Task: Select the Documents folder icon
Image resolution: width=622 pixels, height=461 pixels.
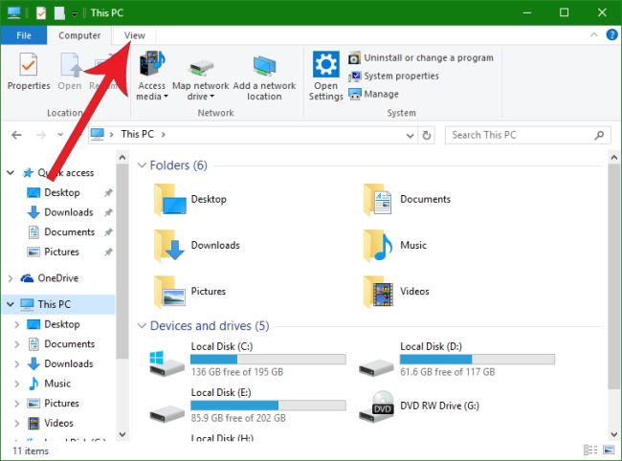Action: [377, 199]
